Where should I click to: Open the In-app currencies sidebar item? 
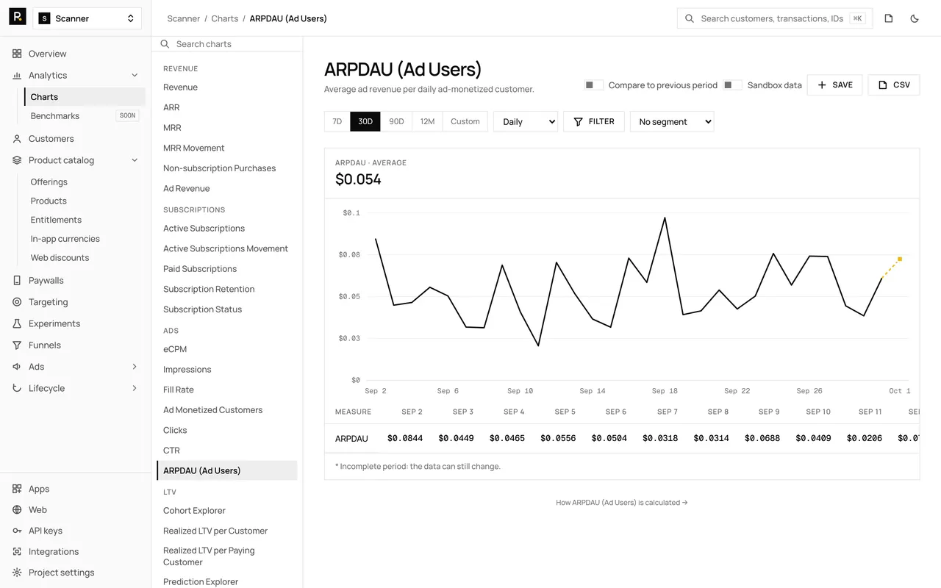[65, 239]
